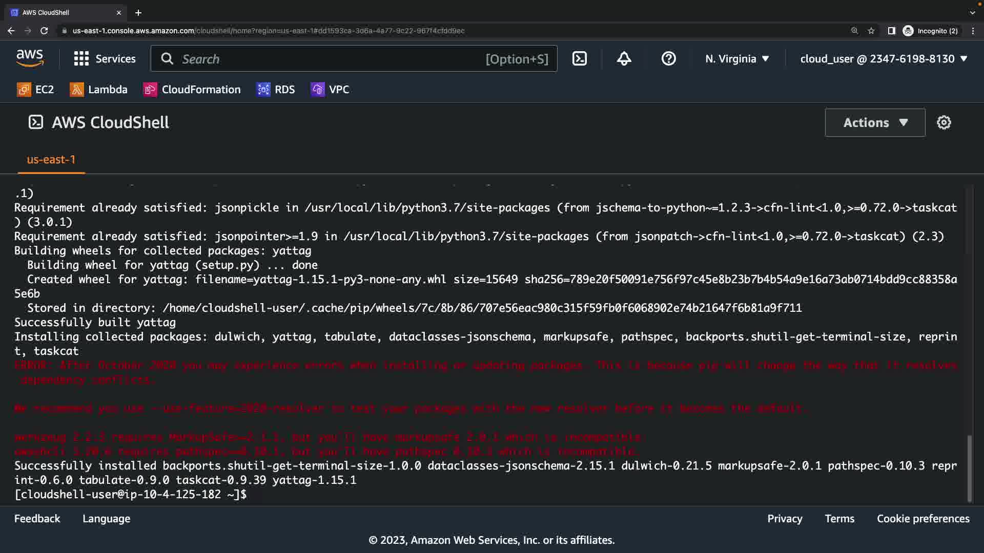This screenshot has height=553, width=984.
Task: Open CloudShell preferences gear icon
Action: [x=944, y=122]
